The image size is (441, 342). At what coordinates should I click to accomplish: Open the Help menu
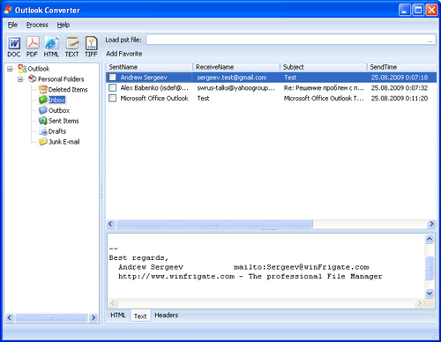(x=64, y=25)
